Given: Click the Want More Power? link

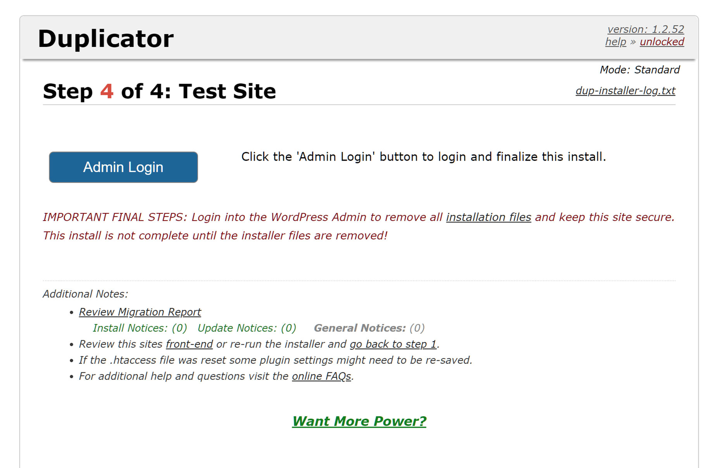Looking at the screenshot, I should click(359, 421).
